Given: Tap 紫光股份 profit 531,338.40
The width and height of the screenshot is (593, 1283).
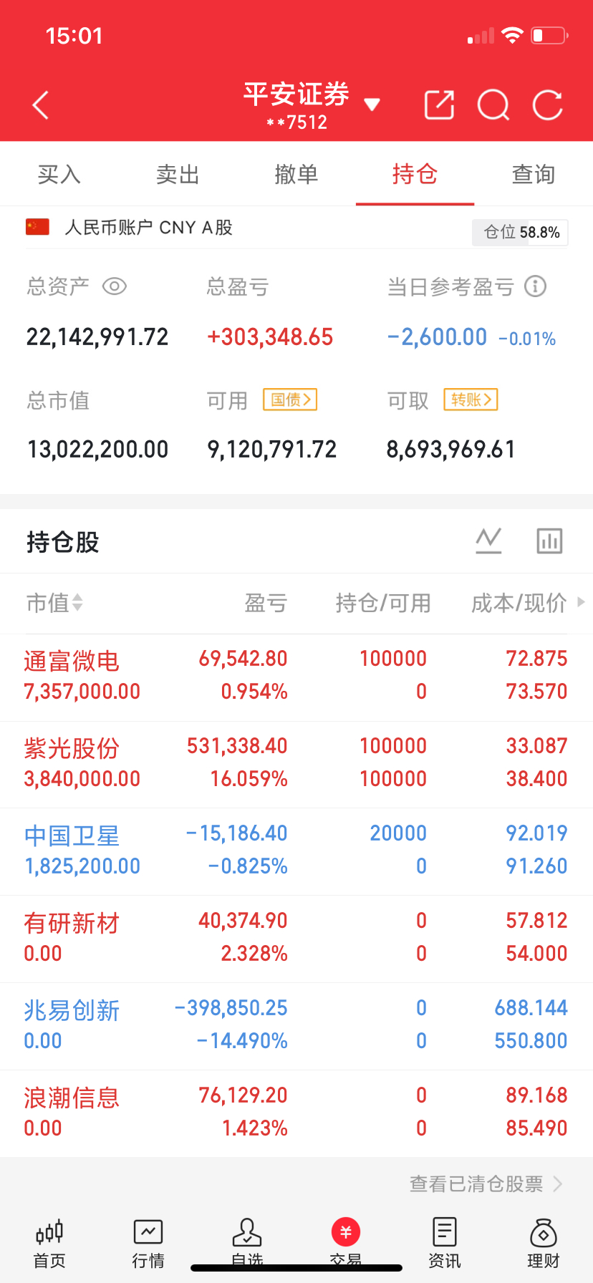Looking at the screenshot, I should (x=237, y=746).
